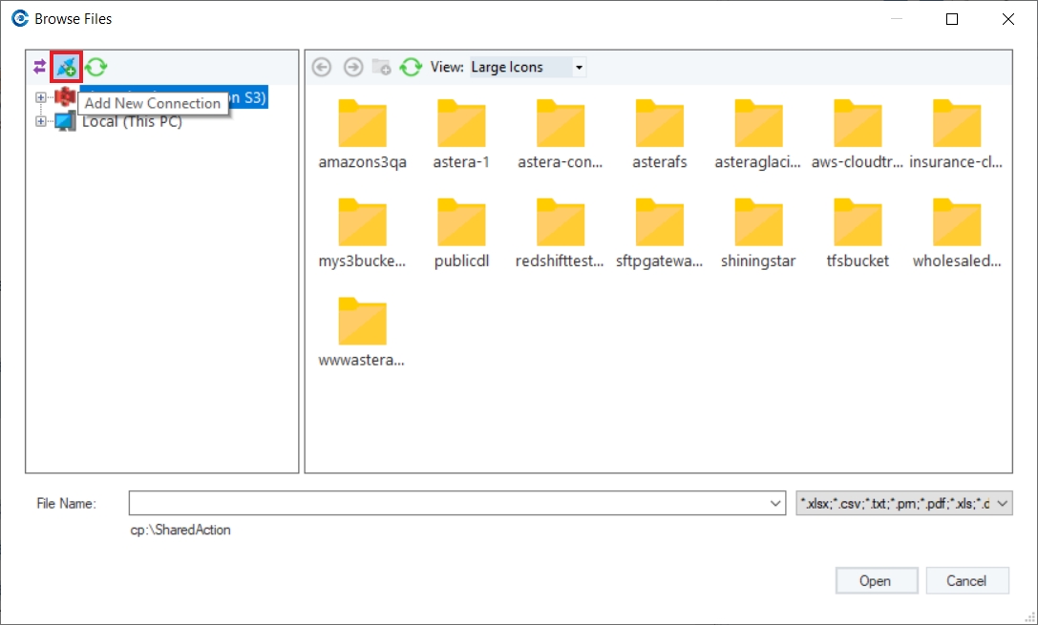Open the File Name history dropdown
1038x625 pixels.
coord(775,503)
